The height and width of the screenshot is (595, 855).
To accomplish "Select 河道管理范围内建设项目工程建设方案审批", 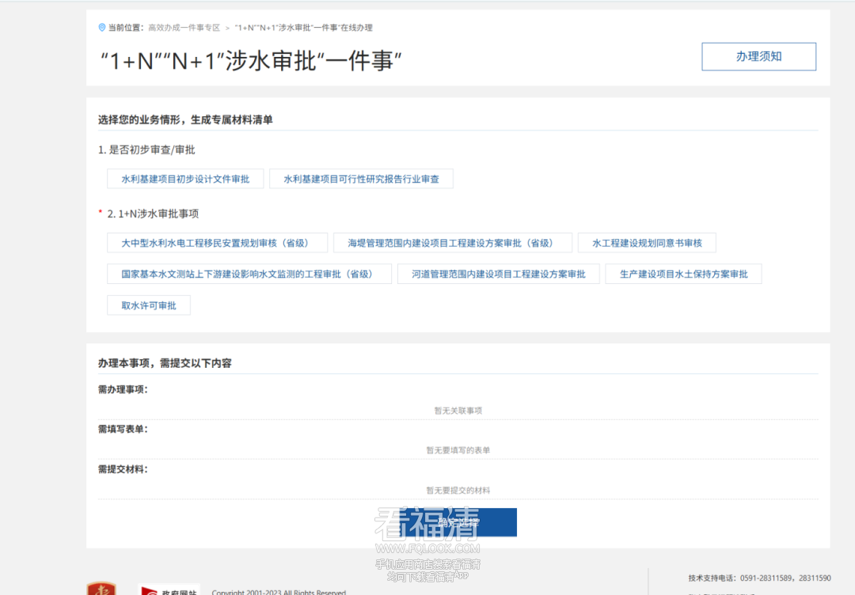I will click(x=498, y=273).
